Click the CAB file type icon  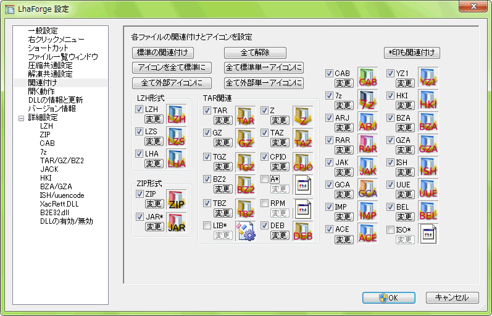(x=368, y=77)
